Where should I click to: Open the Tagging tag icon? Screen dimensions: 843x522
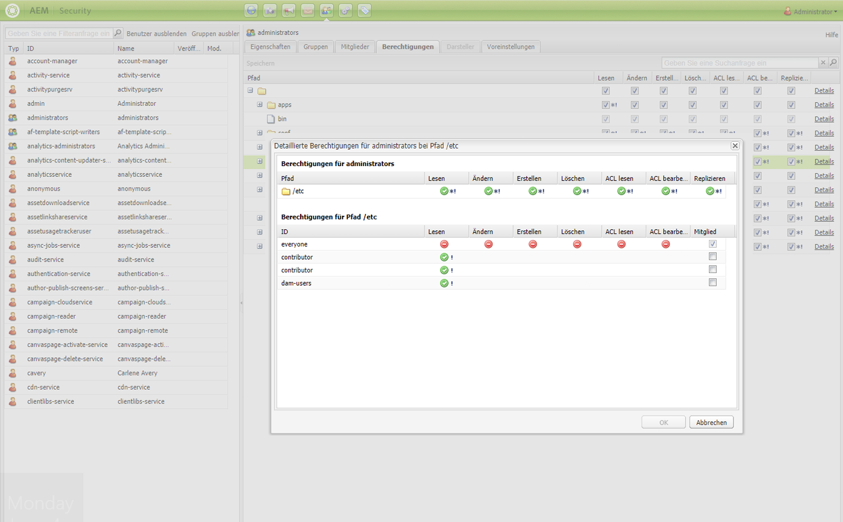(364, 10)
